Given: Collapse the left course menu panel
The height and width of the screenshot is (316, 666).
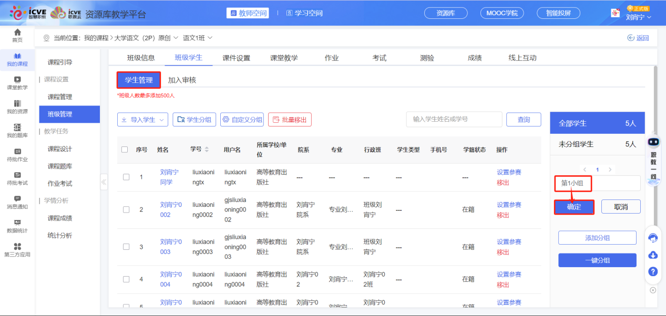Looking at the screenshot, I should (x=104, y=182).
